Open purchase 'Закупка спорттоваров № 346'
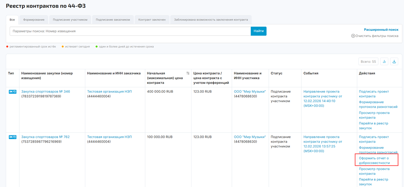 [x=46, y=91]
